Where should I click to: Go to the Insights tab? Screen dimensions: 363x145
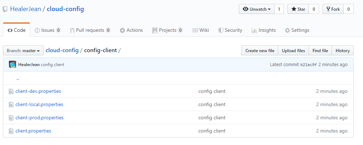pyautogui.click(x=263, y=30)
